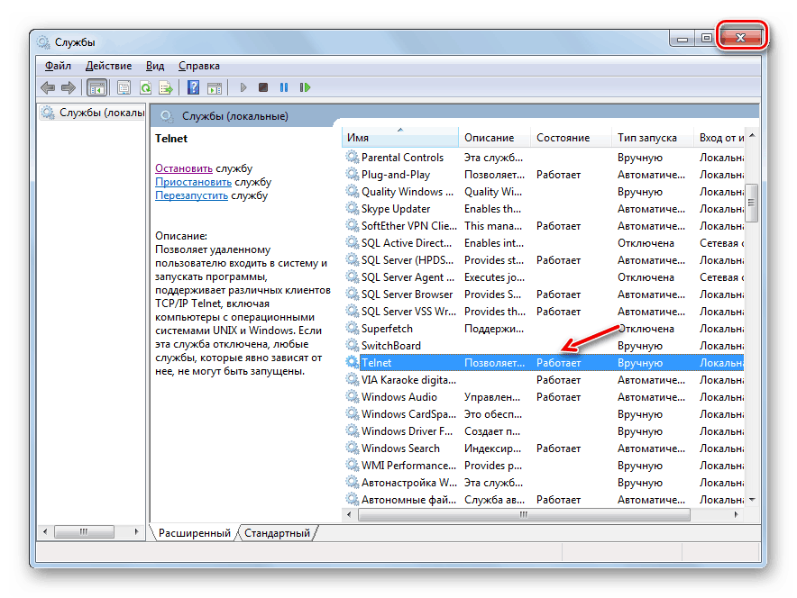Click the Остановить службу link
Viewport: 797px width, 598px height.
click(x=183, y=168)
